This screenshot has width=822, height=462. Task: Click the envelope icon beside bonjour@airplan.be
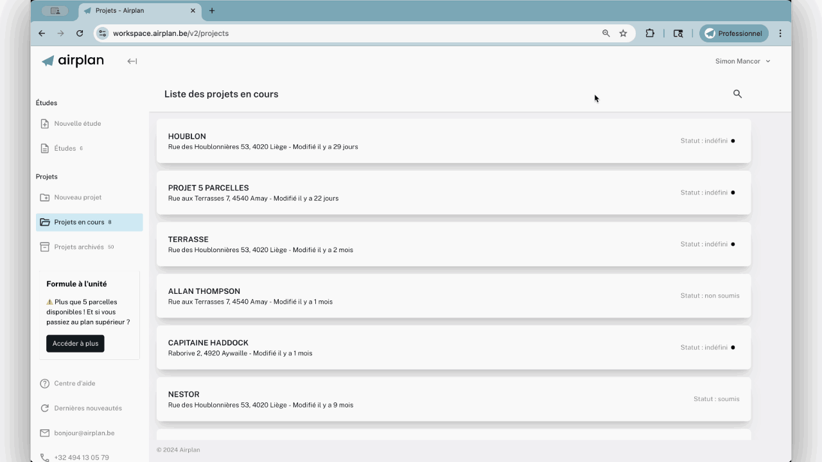coord(45,433)
